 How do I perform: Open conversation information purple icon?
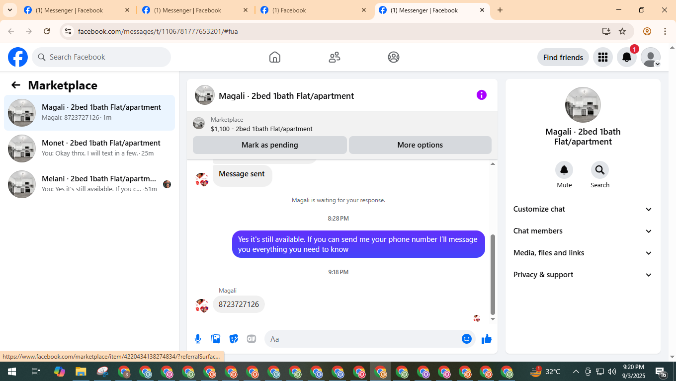482,95
